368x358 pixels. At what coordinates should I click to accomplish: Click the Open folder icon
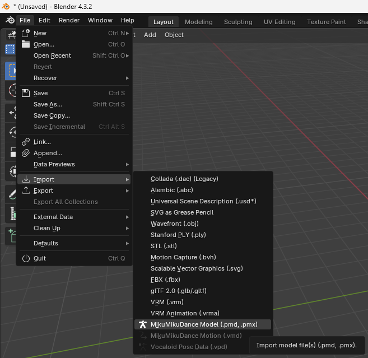coord(26,44)
